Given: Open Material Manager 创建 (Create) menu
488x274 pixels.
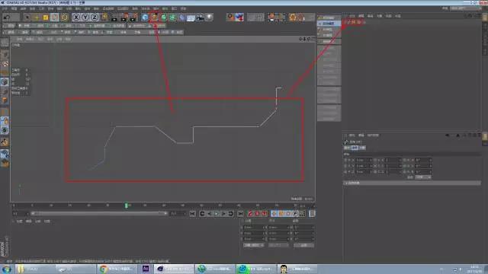Looking at the screenshot, I should [x=19, y=221].
